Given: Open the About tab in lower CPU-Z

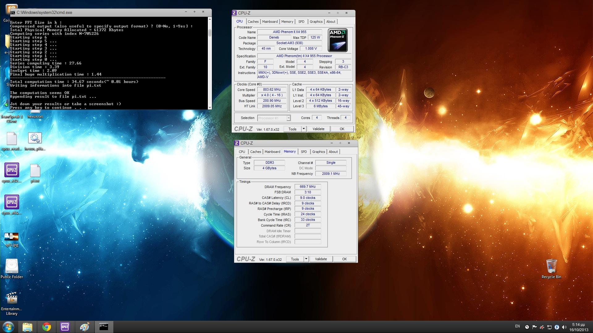Looking at the screenshot, I should 333,152.
